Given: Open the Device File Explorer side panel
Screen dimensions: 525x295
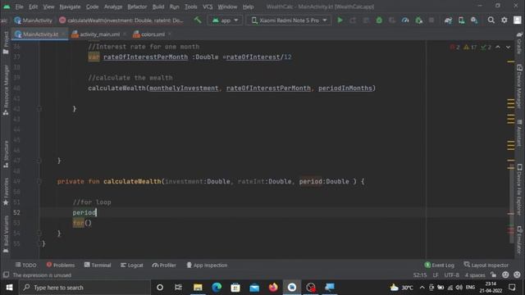Looking at the screenshot, I should [519, 189].
